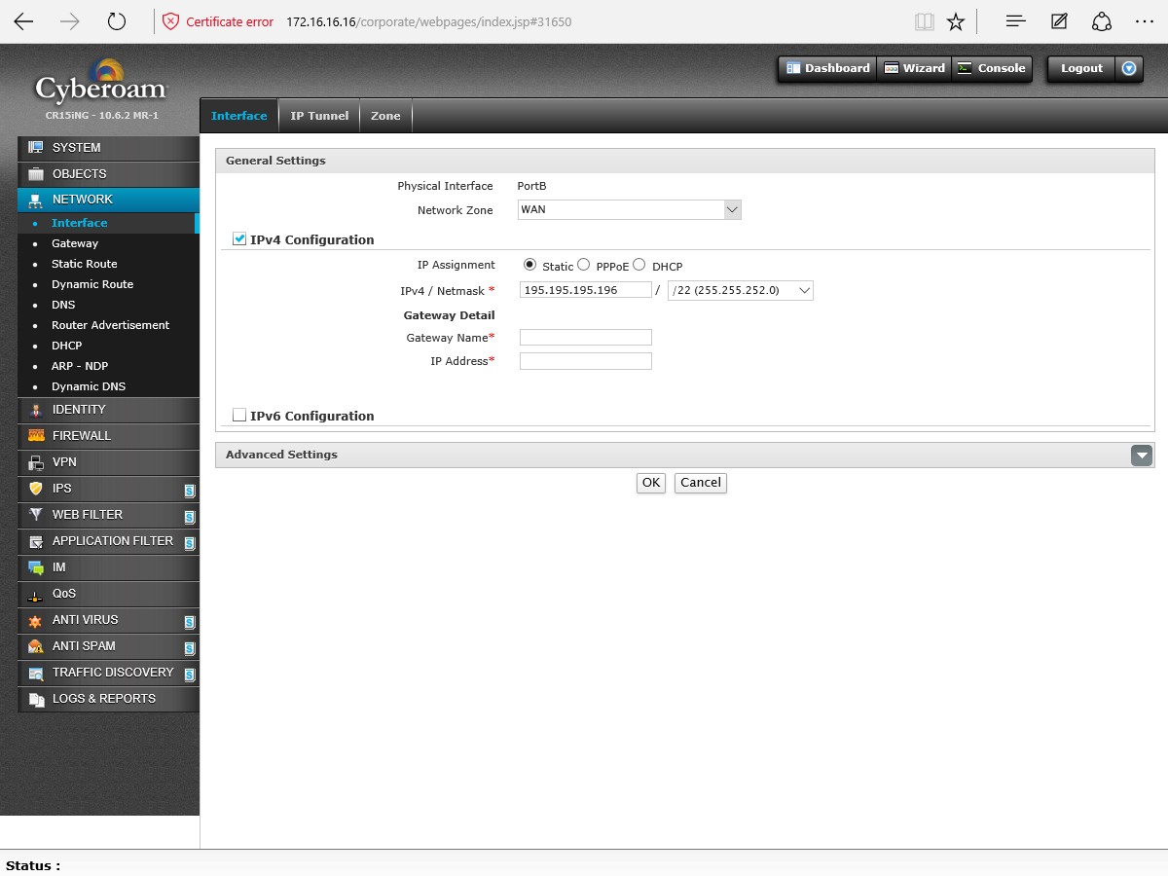1168x876 pixels.
Task: Open browser reading view icon
Action: [924, 21]
